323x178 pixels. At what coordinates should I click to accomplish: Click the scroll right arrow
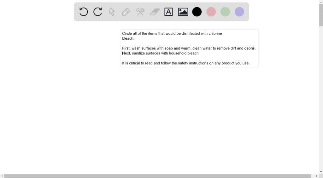pos(317,176)
